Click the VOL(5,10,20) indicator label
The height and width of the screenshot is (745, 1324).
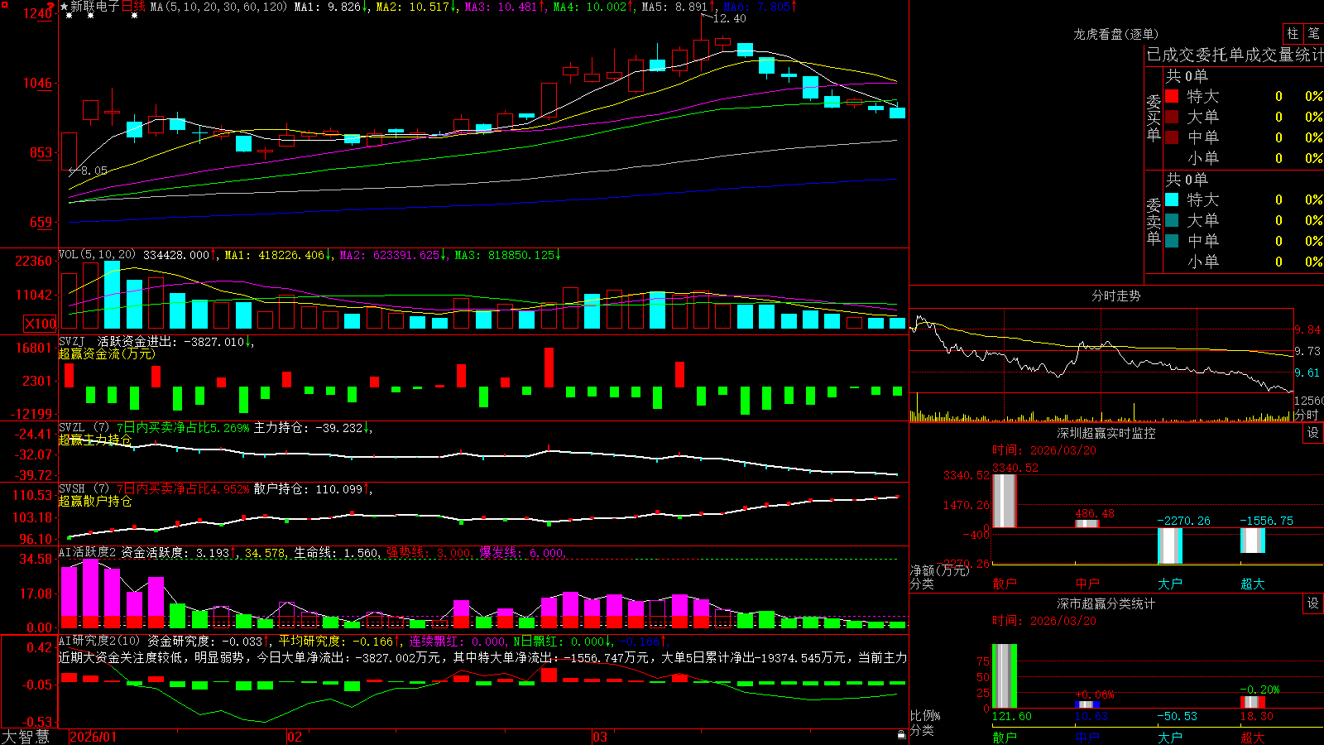click(x=98, y=255)
